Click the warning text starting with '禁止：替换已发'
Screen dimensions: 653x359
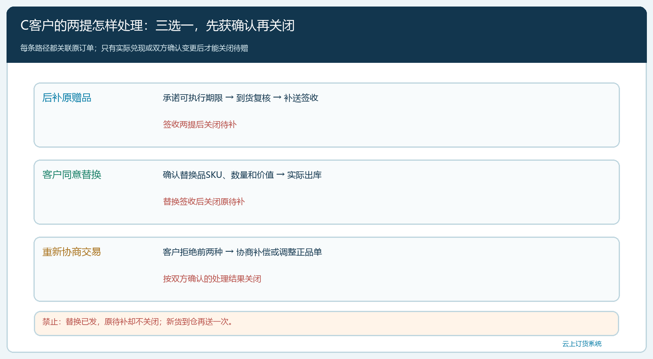139,322
